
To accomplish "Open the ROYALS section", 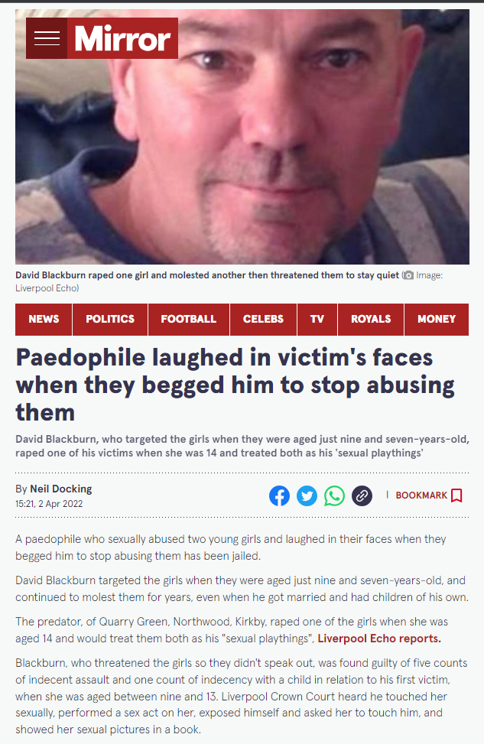I will point(371,320).
